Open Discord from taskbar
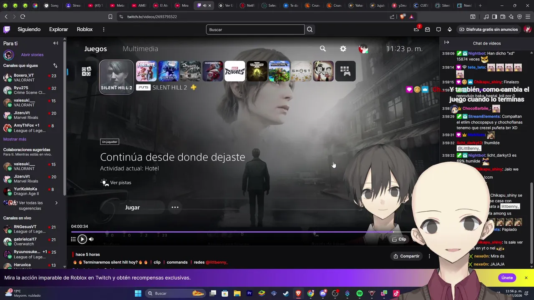Screen dimensions: 534x300 click(x=322, y=293)
